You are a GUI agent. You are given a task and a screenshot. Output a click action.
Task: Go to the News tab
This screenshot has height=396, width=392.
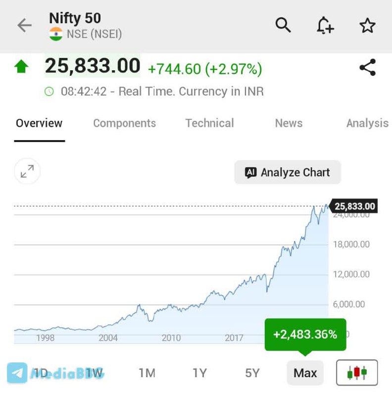(x=289, y=123)
